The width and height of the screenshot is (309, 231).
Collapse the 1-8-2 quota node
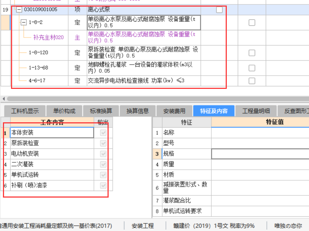tap(23, 22)
